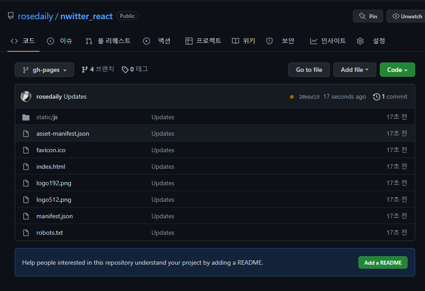
Task: Click file icon beside manifest.json
Action: tap(26, 216)
